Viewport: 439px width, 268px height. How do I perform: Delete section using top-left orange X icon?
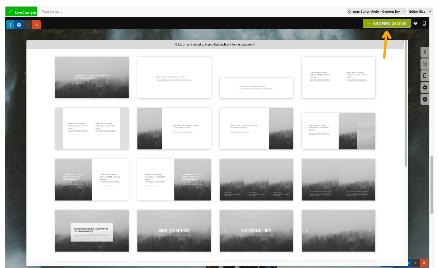pyautogui.click(x=36, y=25)
